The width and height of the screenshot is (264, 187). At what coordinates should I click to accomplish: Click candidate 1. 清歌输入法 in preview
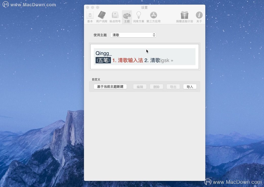pyautogui.click(x=128, y=60)
